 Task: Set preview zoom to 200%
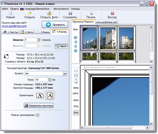pyautogui.click(x=75, y=93)
